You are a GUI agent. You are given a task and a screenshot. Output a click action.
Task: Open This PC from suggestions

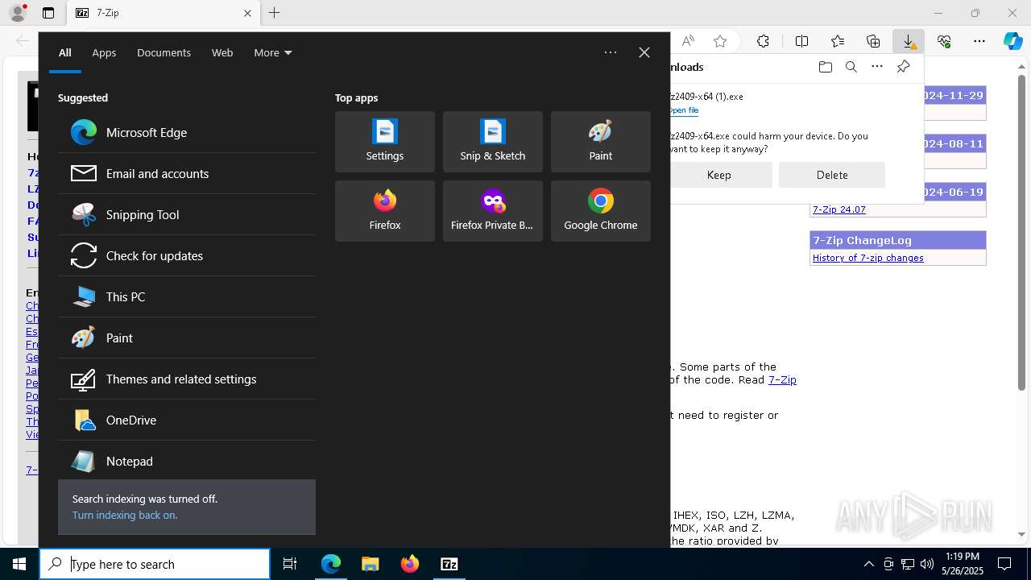tap(186, 296)
